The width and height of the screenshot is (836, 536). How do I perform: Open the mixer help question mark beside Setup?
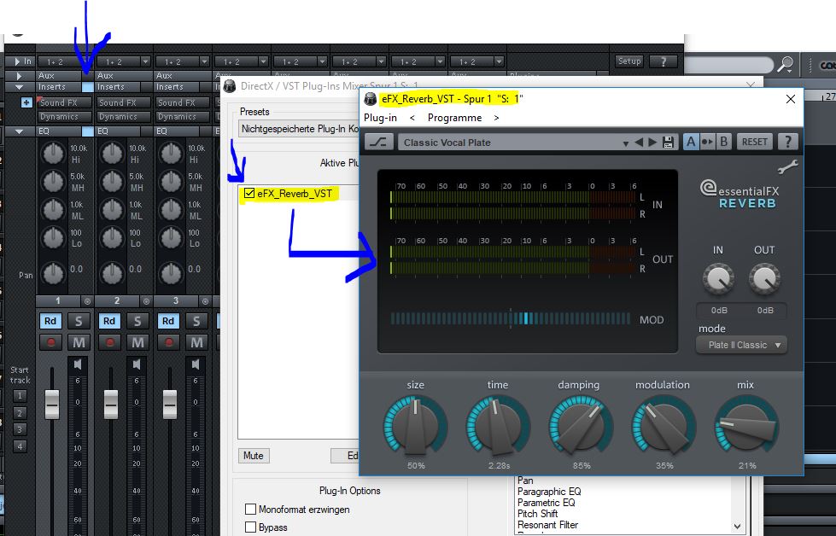tap(664, 61)
